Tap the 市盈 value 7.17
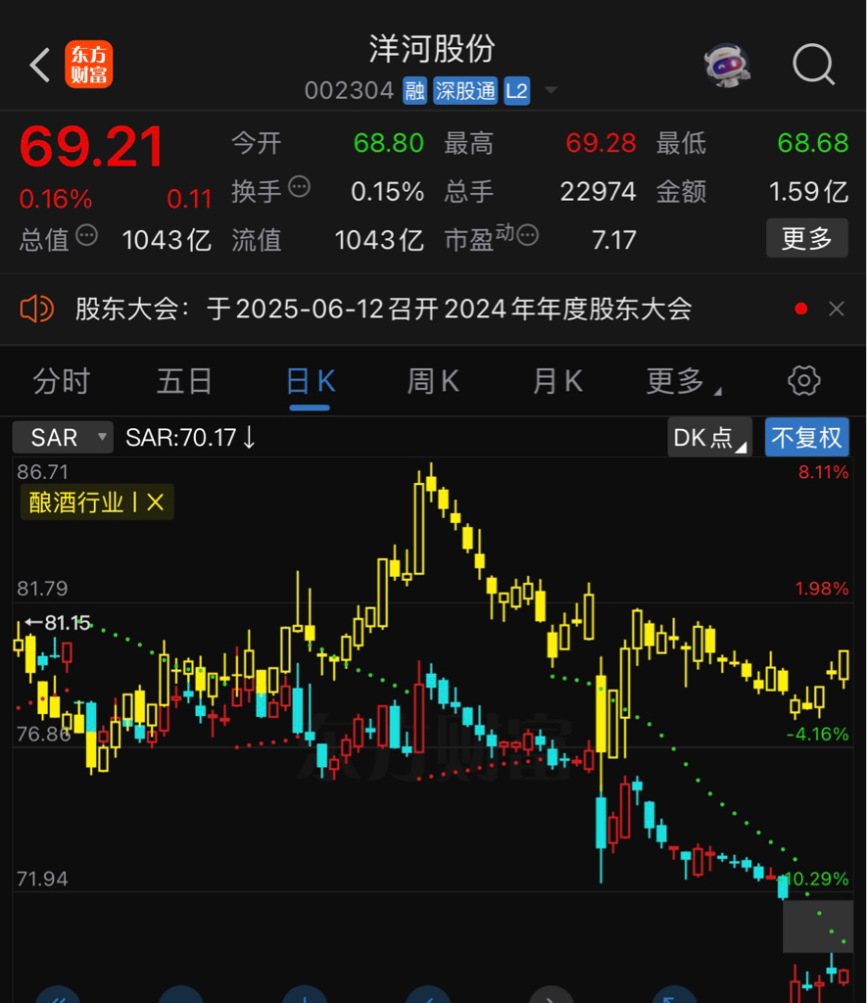Image resolution: width=867 pixels, height=1003 pixels. (614, 241)
